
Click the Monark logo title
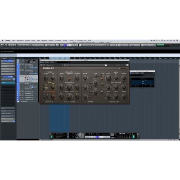pos(48,68)
